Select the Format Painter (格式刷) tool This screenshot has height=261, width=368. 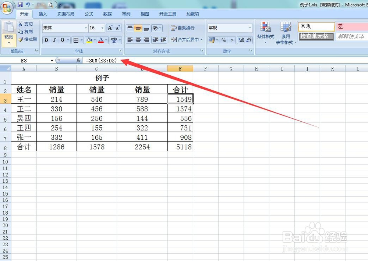point(27,39)
